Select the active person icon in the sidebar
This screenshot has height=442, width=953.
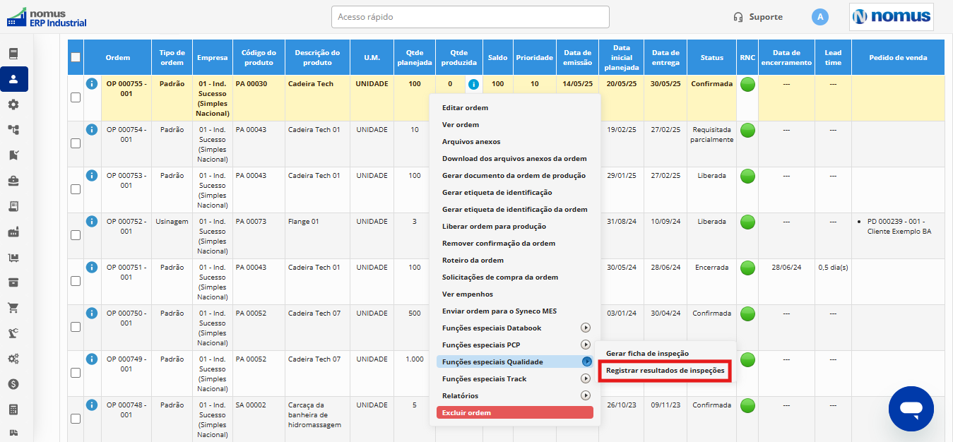click(13, 79)
